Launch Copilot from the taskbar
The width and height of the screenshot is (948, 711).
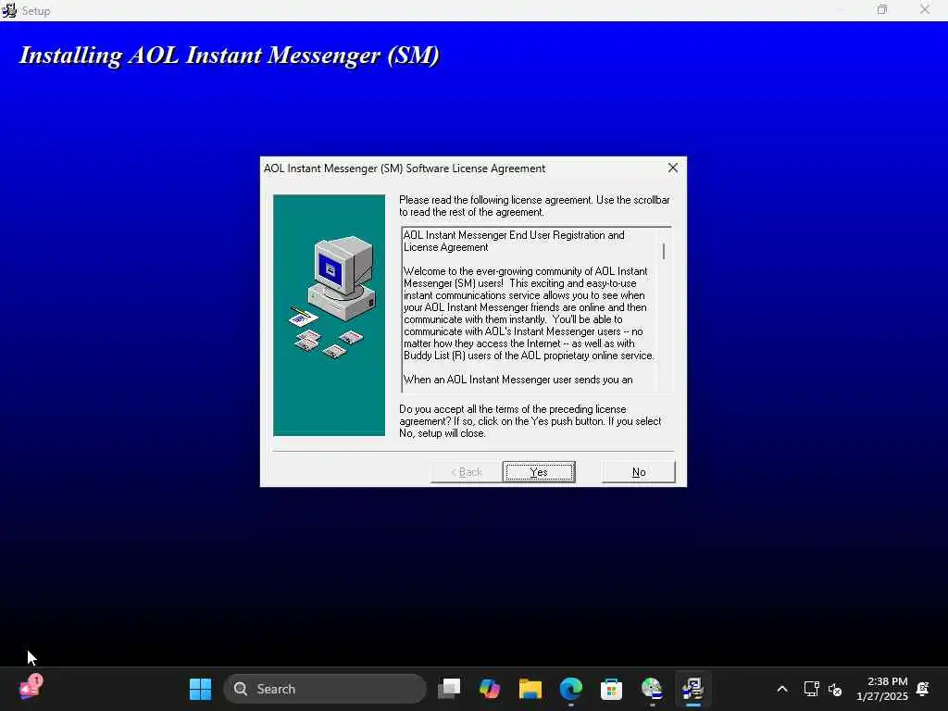click(490, 689)
